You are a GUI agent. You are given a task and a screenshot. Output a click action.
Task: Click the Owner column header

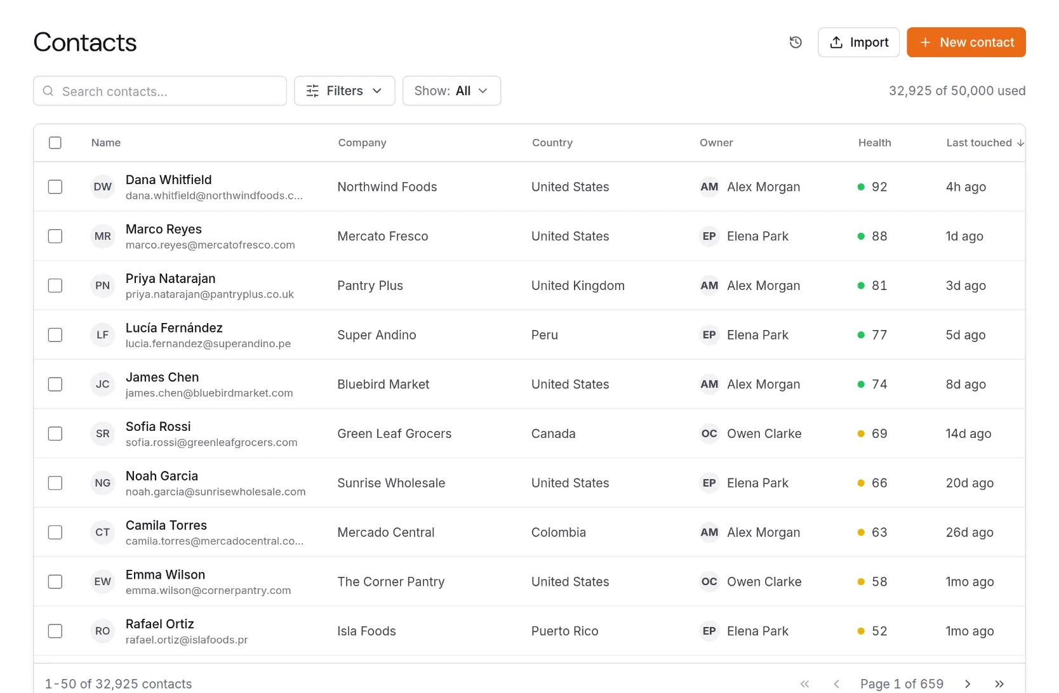coord(716,143)
